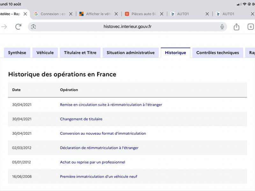Close the Connexion Google tab
The height and width of the screenshot is (191, 255).
pos(71,14)
